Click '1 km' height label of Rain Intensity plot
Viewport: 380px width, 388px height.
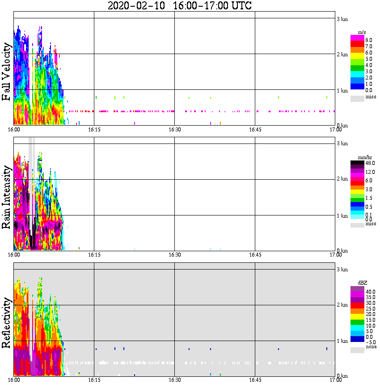tap(342, 216)
